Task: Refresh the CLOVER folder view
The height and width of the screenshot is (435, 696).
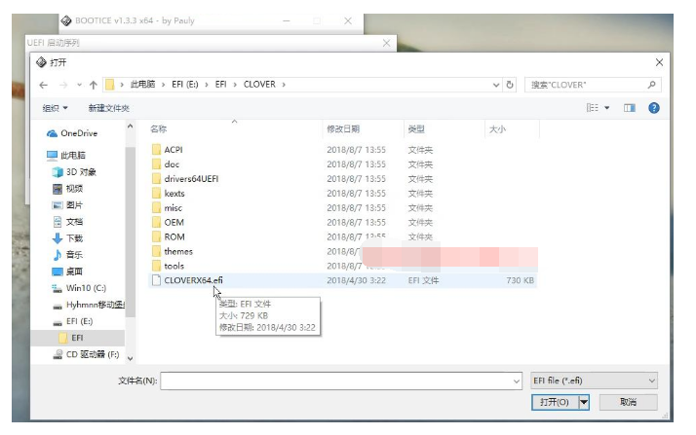Action: point(510,85)
